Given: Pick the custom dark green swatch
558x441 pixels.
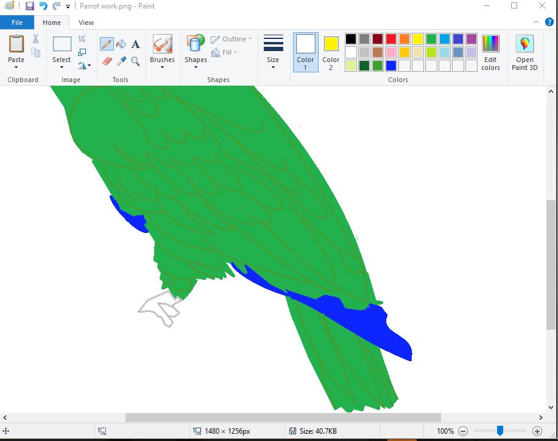Looking at the screenshot, I should [364, 66].
